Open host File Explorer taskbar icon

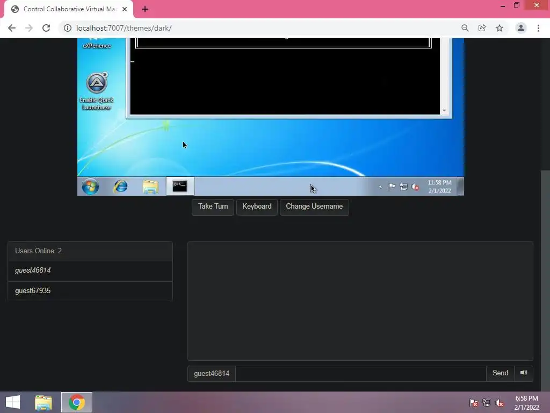coord(44,402)
